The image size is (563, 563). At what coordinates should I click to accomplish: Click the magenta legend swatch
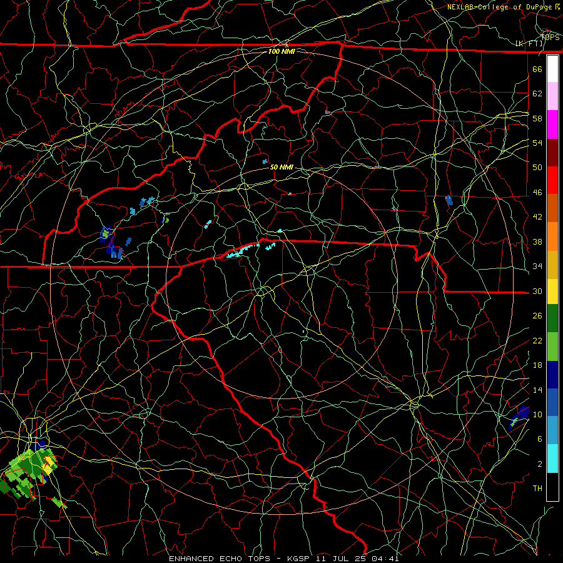[x=552, y=124]
